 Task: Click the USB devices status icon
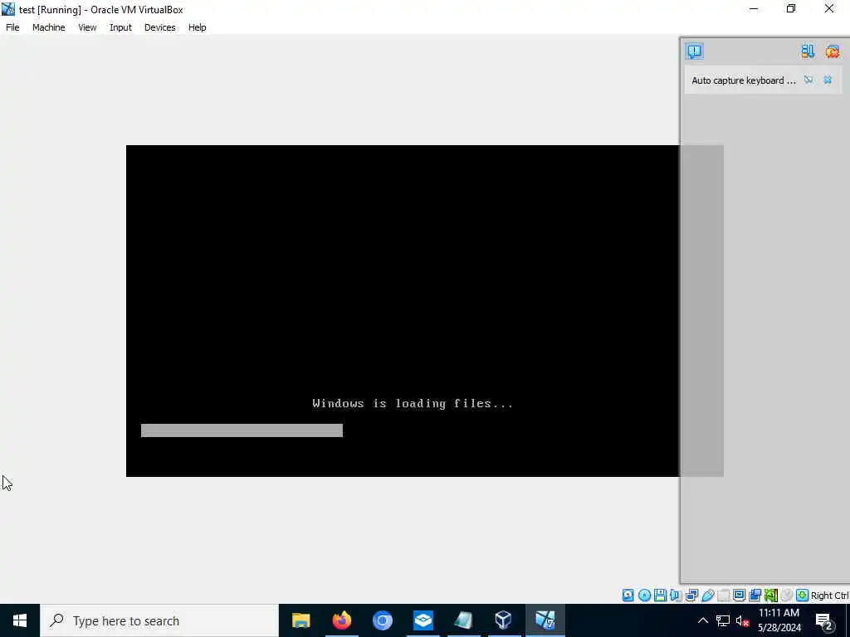click(x=708, y=596)
